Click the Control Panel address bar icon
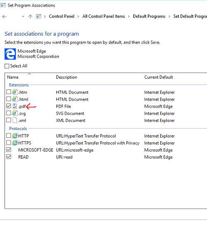The image size is (207, 234). (39, 16)
